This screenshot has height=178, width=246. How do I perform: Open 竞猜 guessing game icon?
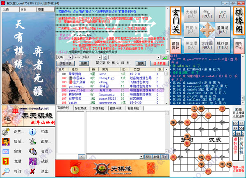point(6,161)
